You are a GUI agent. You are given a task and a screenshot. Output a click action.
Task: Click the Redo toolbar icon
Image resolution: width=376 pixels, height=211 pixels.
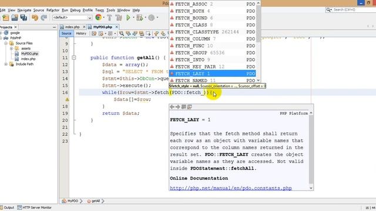tap(44, 18)
